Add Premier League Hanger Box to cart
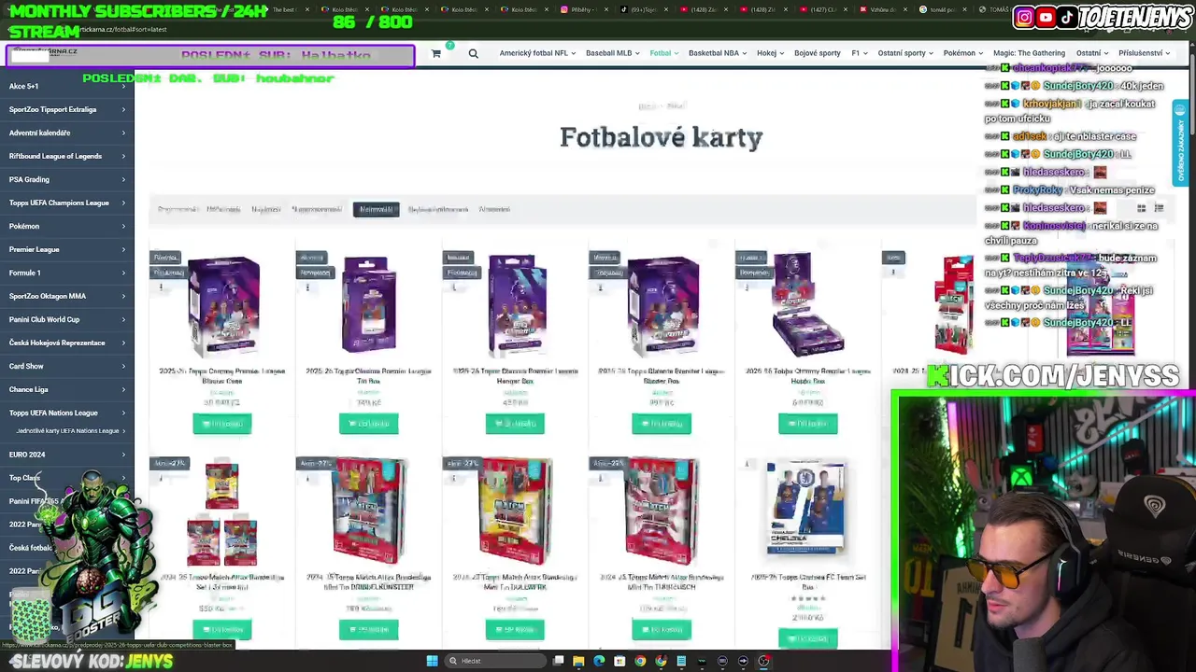This screenshot has height=672, width=1196. [x=515, y=424]
